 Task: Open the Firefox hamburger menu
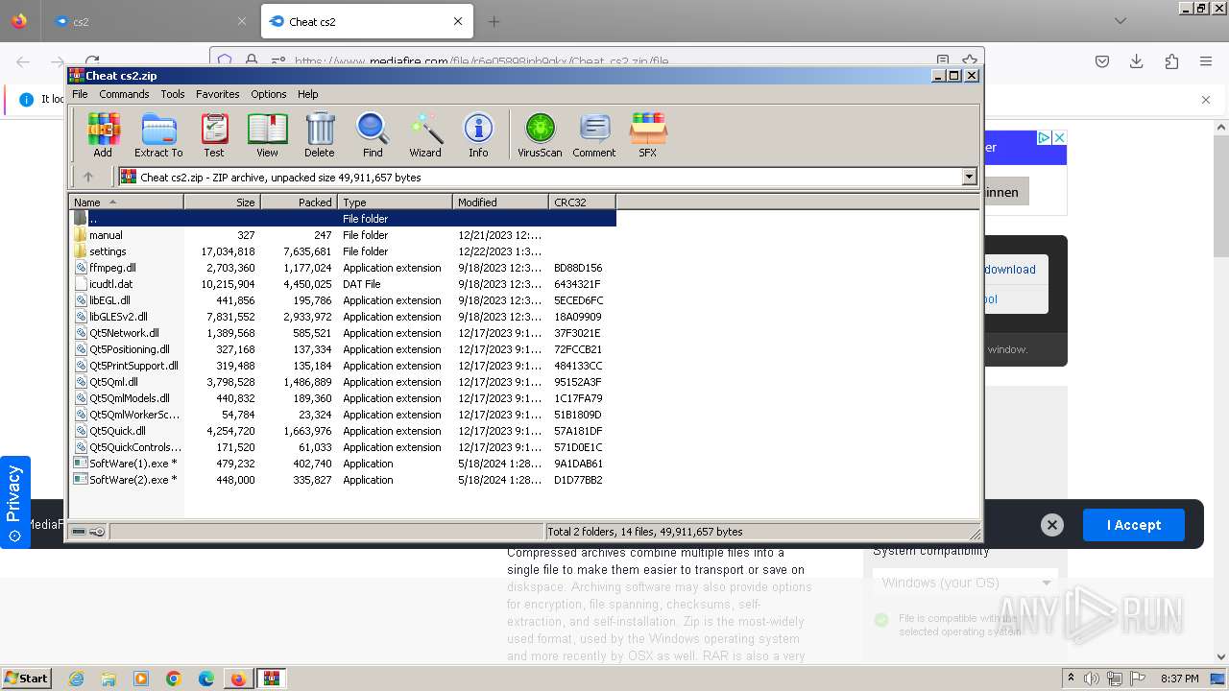coord(1206,61)
